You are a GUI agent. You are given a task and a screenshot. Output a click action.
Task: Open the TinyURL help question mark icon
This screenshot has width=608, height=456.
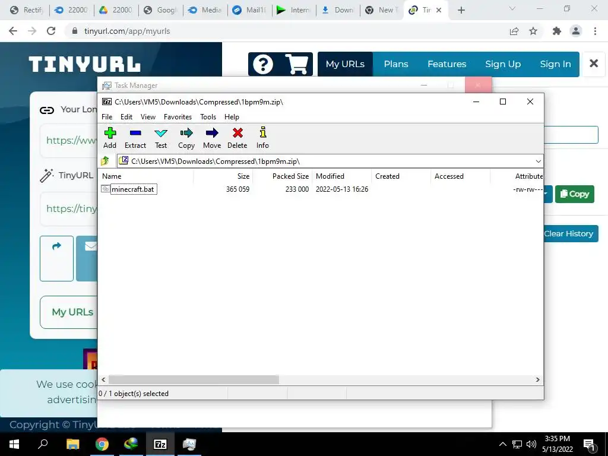263,64
